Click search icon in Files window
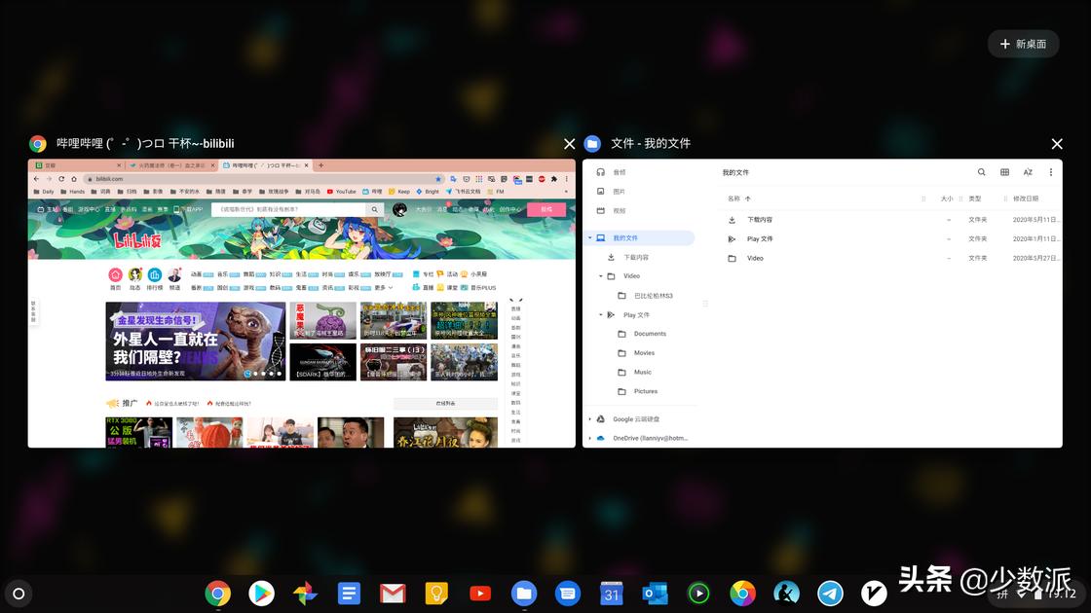The width and height of the screenshot is (1091, 613). 981,171
